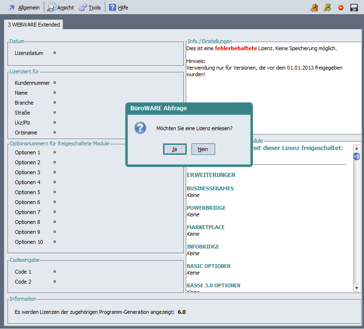Click the Tools gear icon

[82, 8]
